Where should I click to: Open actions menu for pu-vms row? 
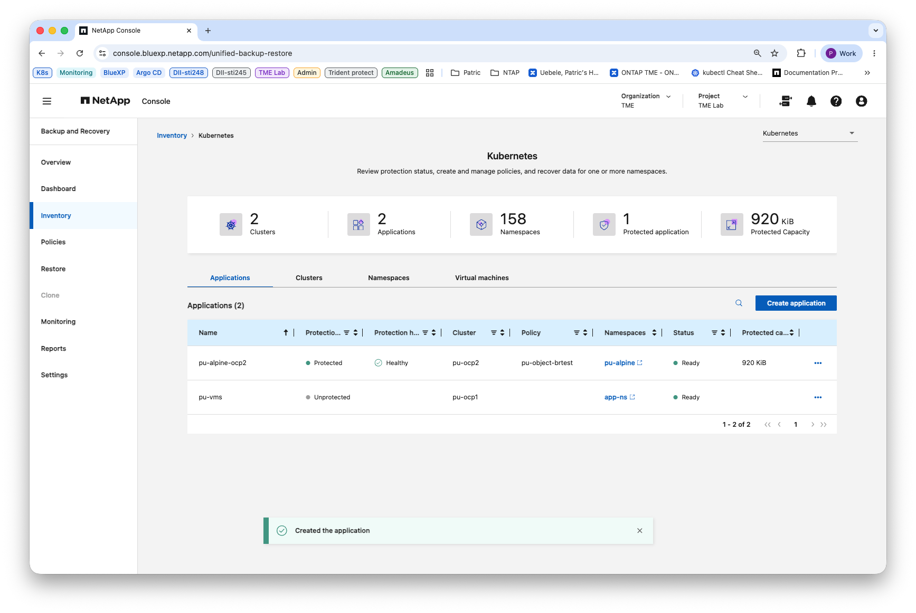(x=818, y=397)
